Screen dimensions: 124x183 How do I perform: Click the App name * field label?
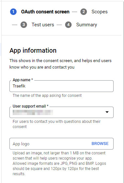pos(23,80)
